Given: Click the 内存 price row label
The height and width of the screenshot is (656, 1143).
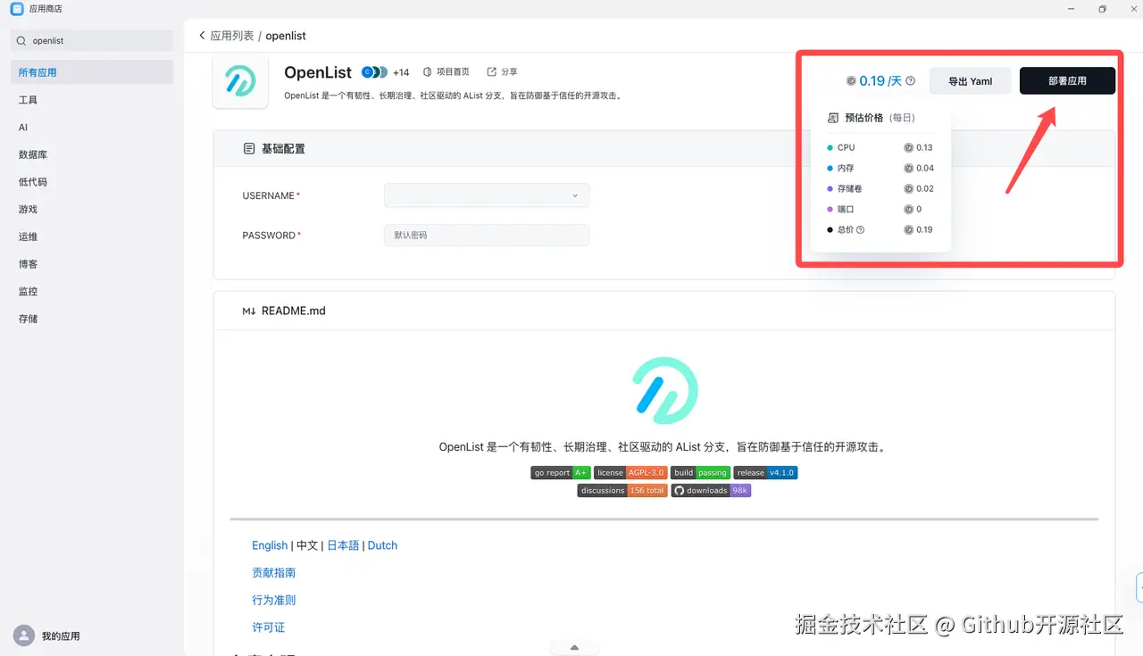Looking at the screenshot, I should click(846, 168).
